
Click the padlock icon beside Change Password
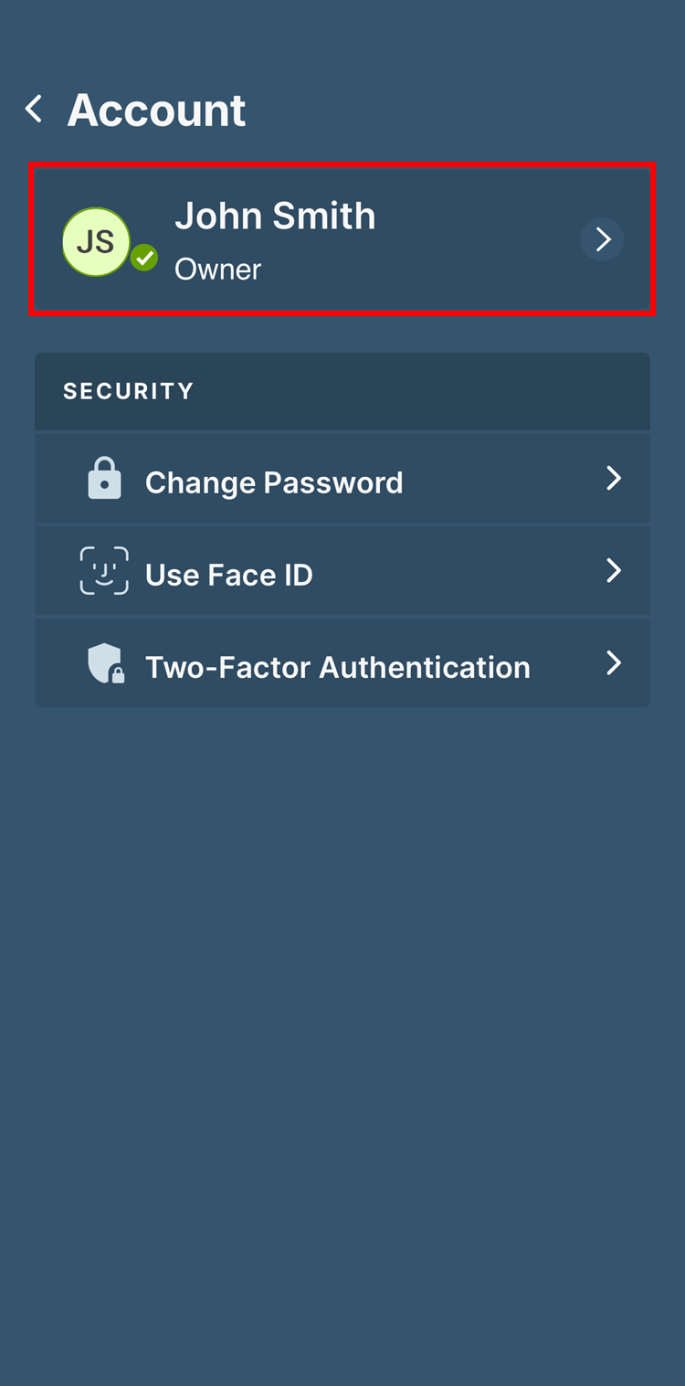pyautogui.click(x=104, y=480)
